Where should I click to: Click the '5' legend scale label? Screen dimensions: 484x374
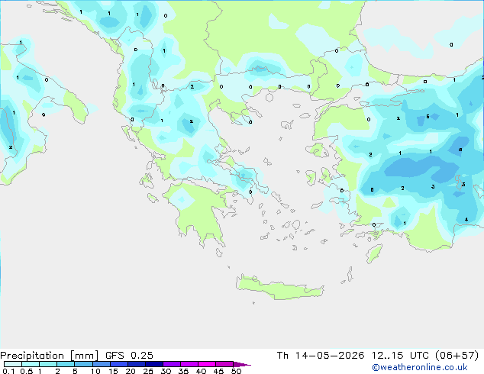click(x=75, y=371)
